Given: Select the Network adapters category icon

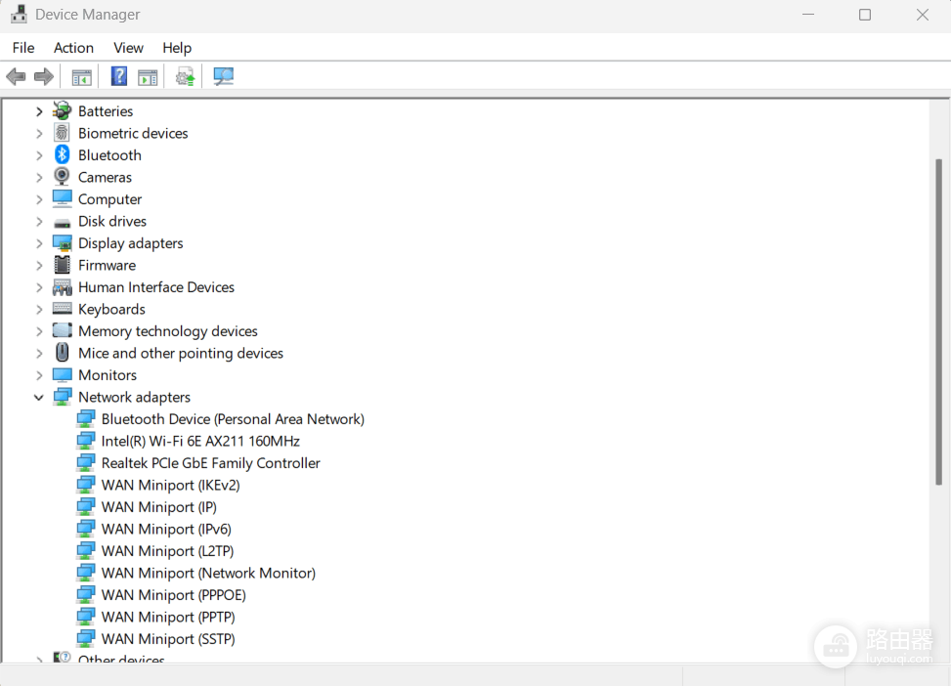Looking at the screenshot, I should click(62, 398).
